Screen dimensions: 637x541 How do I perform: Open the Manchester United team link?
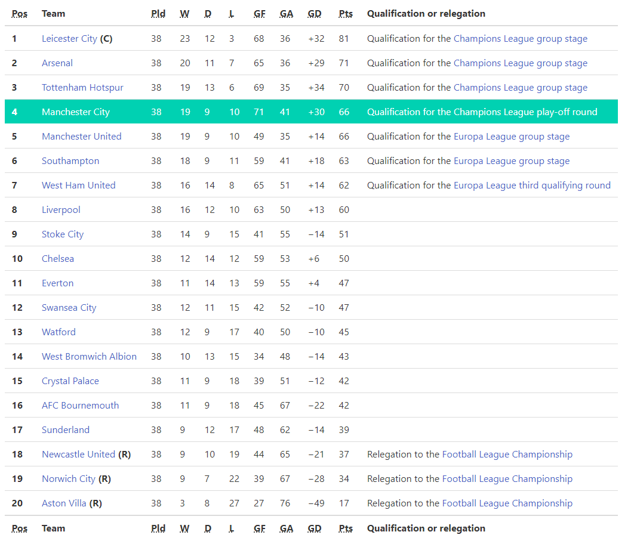[x=82, y=137]
